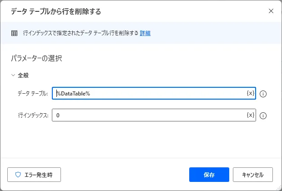Click the {x} variable picker in データ テーブル field

pos(250,93)
